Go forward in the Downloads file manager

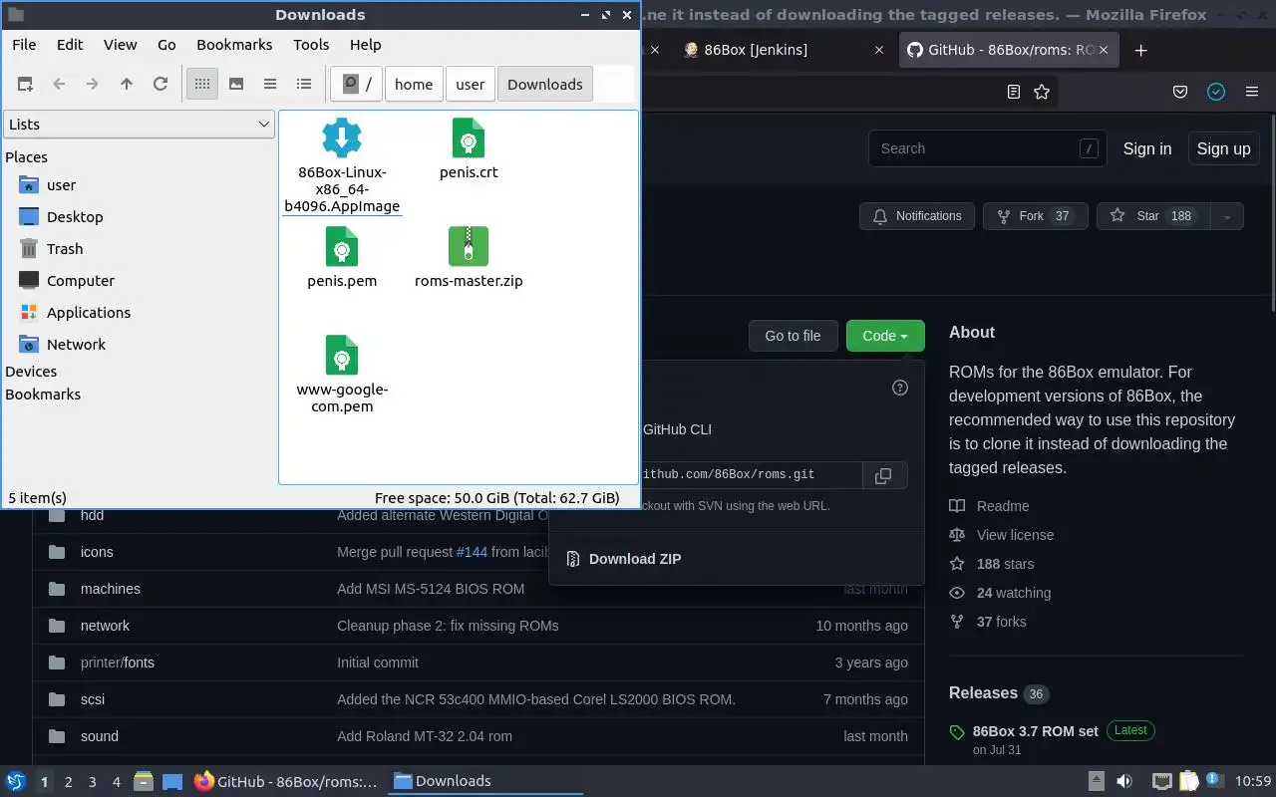pos(93,85)
